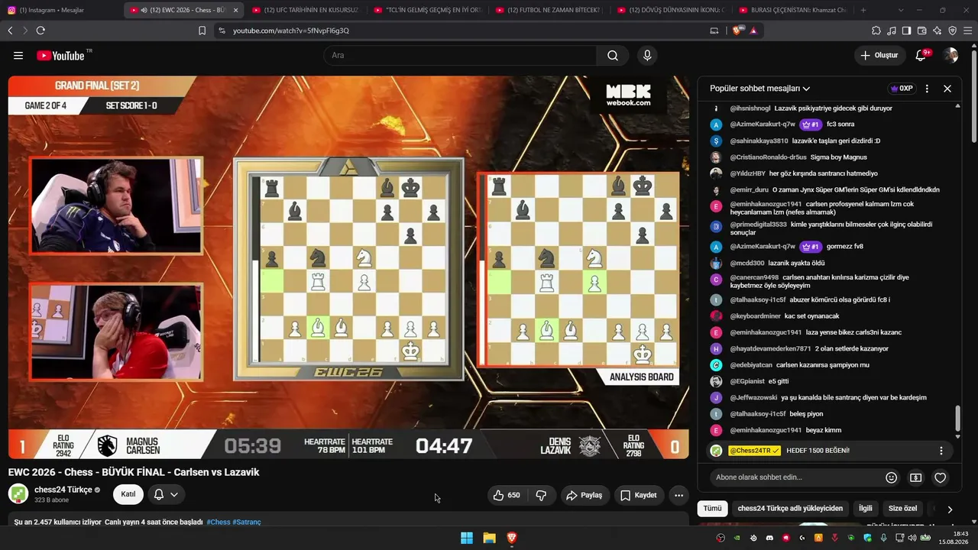Open the browser main hamburger menu

(x=967, y=31)
